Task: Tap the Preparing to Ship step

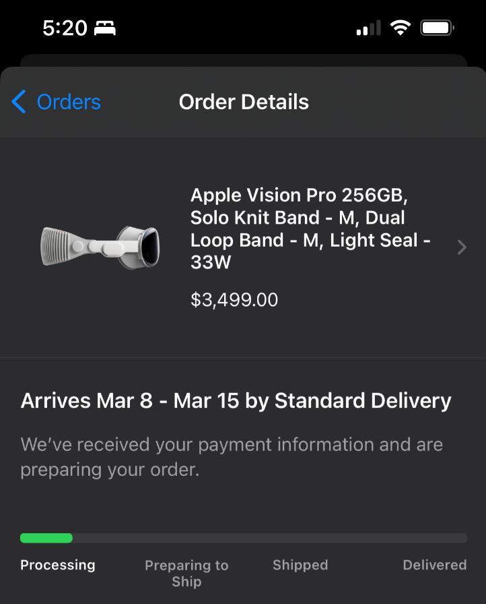Action: pos(186,573)
